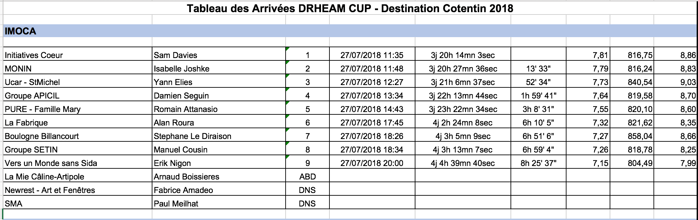Click the 'Stephane Le Diraison' cell
This screenshot has height=220, width=698.
193,136
